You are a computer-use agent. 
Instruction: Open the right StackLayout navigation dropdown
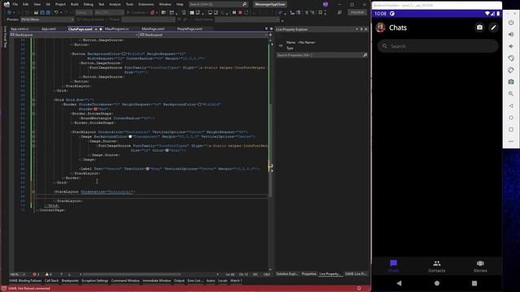point(204,35)
